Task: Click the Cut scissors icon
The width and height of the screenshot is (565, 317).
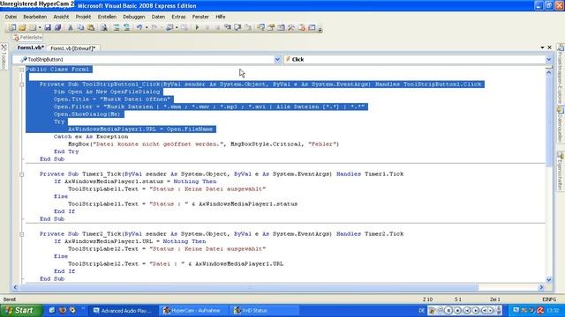Action: (71, 27)
